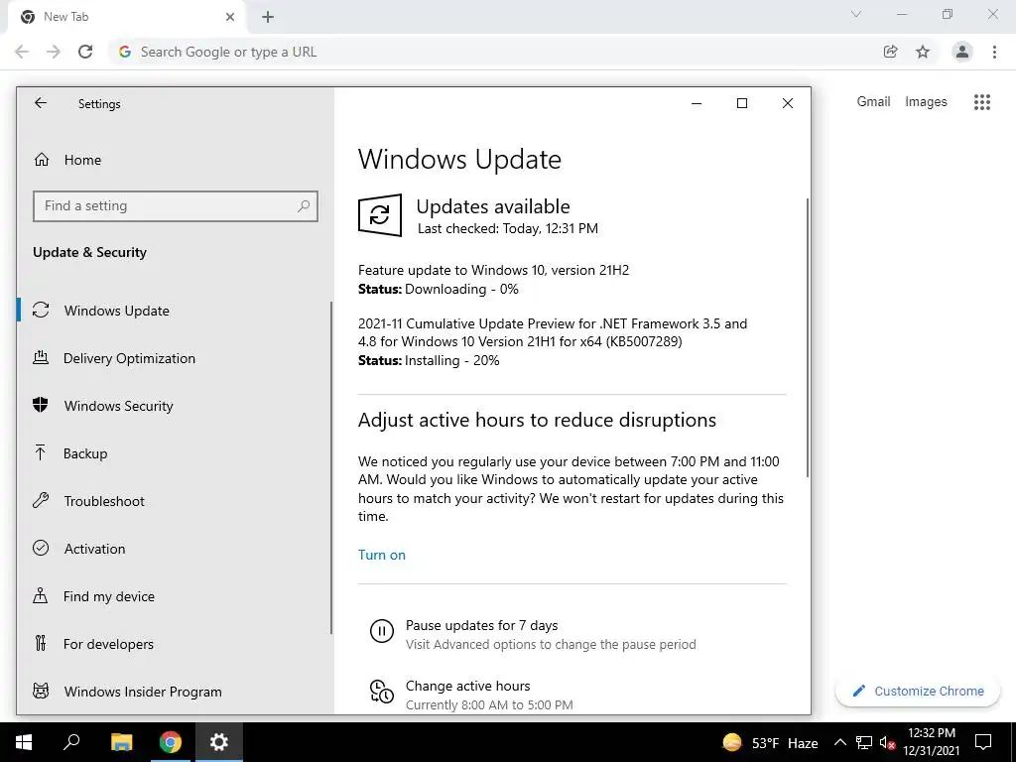The image size is (1016, 762).
Task: Click the clock icon for active hours
Action: tap(382, 691)
